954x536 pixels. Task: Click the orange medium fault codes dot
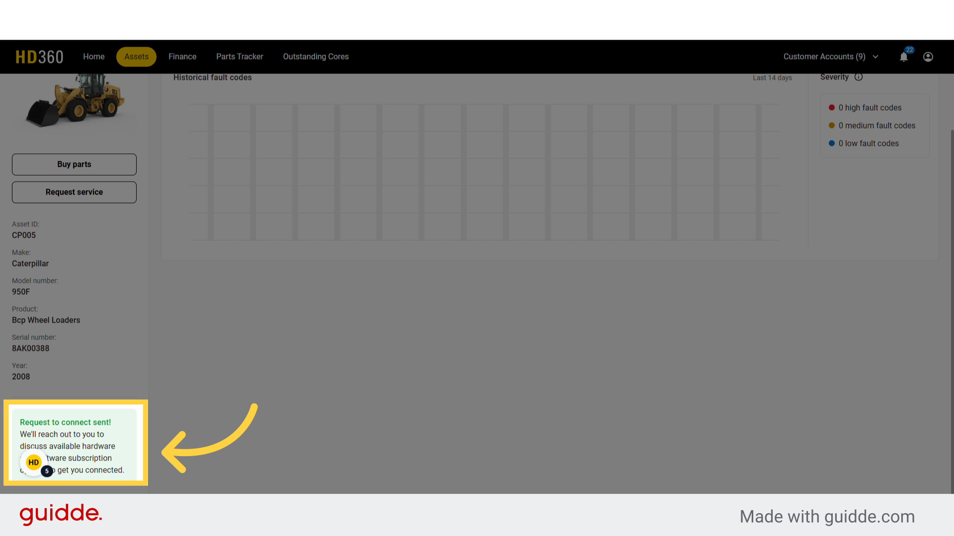[x=832, y=126]
